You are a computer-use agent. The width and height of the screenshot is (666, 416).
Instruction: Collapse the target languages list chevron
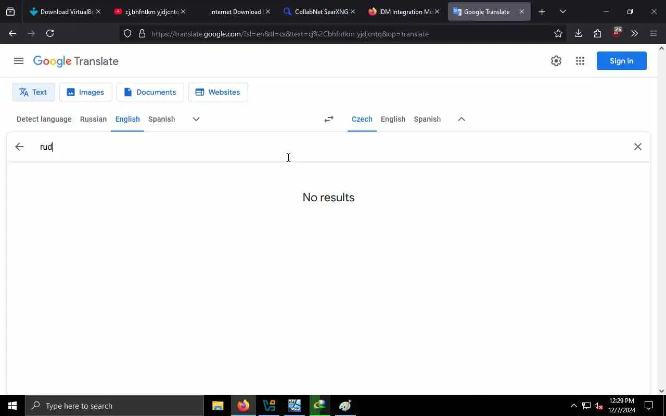(462, 119)
